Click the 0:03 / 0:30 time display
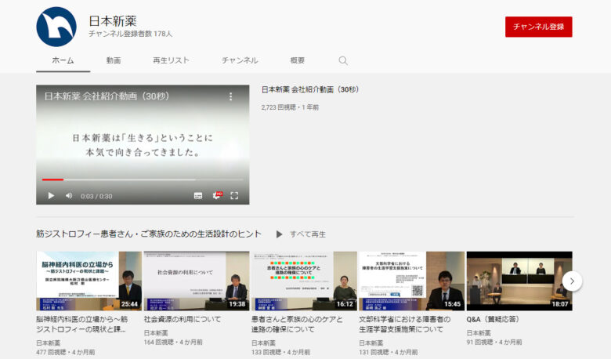The width and height of the screenshot is (611, 359). pyautogui.click(x=96, y=196)
